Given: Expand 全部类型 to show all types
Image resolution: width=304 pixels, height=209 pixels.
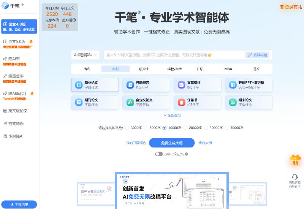Looking at the screenshot, I should (172, 115).
